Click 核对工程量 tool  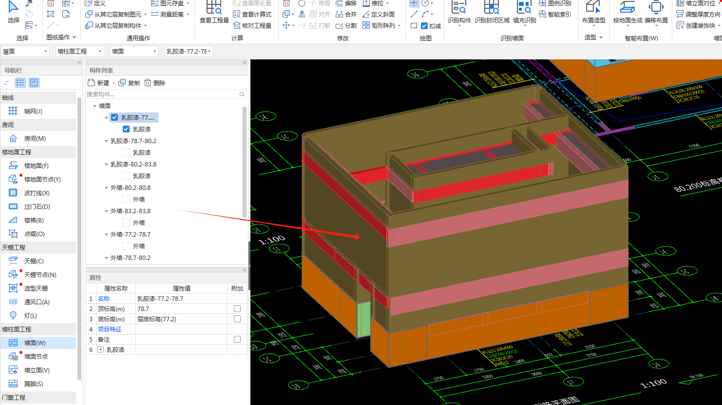point(252,25)
